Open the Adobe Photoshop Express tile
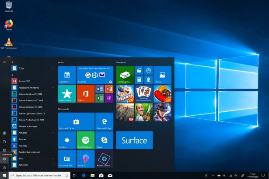Viewport: 269px width, 179px height. 104,159
